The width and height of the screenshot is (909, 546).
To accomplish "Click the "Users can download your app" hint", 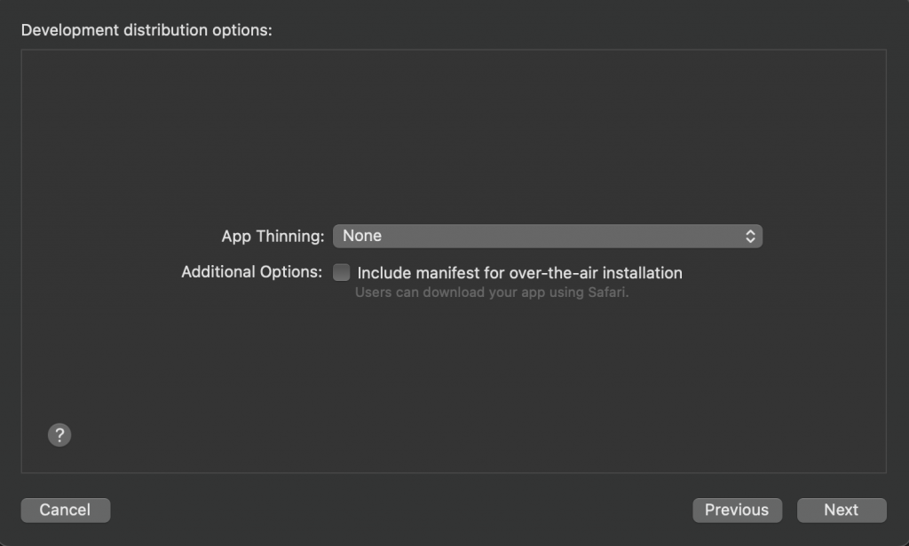I will [491, 292].
